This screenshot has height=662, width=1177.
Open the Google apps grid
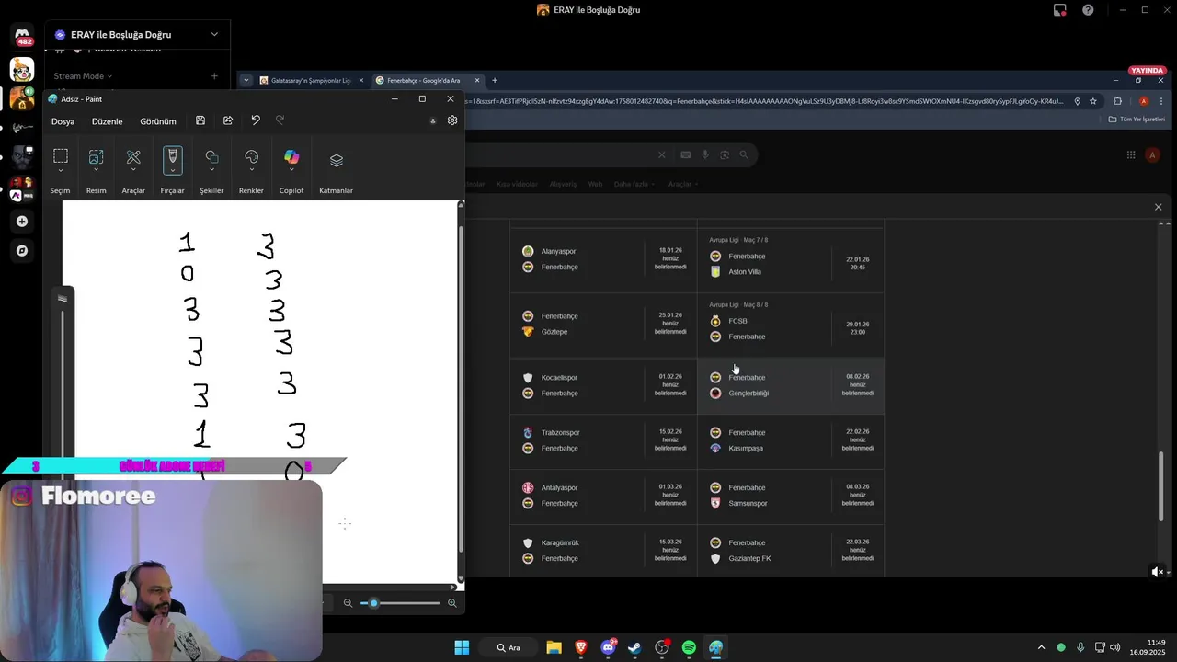(x=1131, y=155)
